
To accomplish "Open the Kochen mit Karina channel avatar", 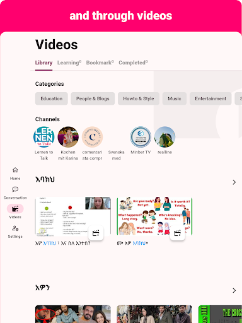I will 68,137.
